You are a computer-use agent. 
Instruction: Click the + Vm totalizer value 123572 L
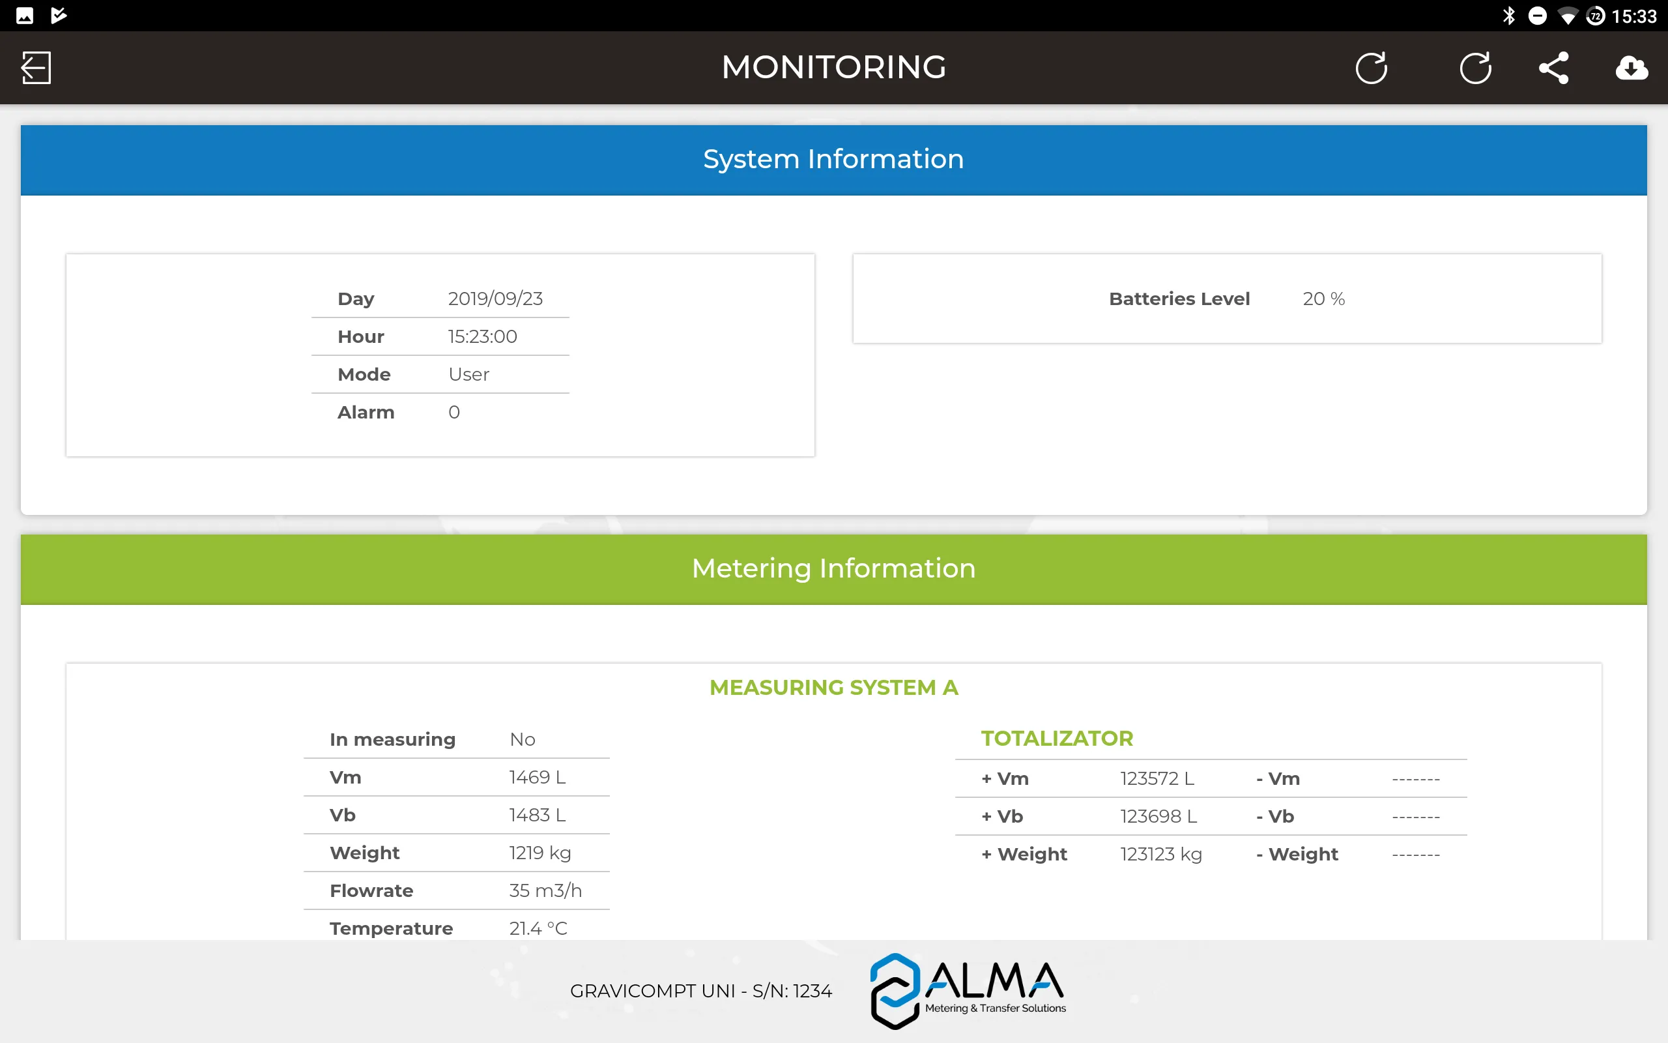click(1157, 779)
